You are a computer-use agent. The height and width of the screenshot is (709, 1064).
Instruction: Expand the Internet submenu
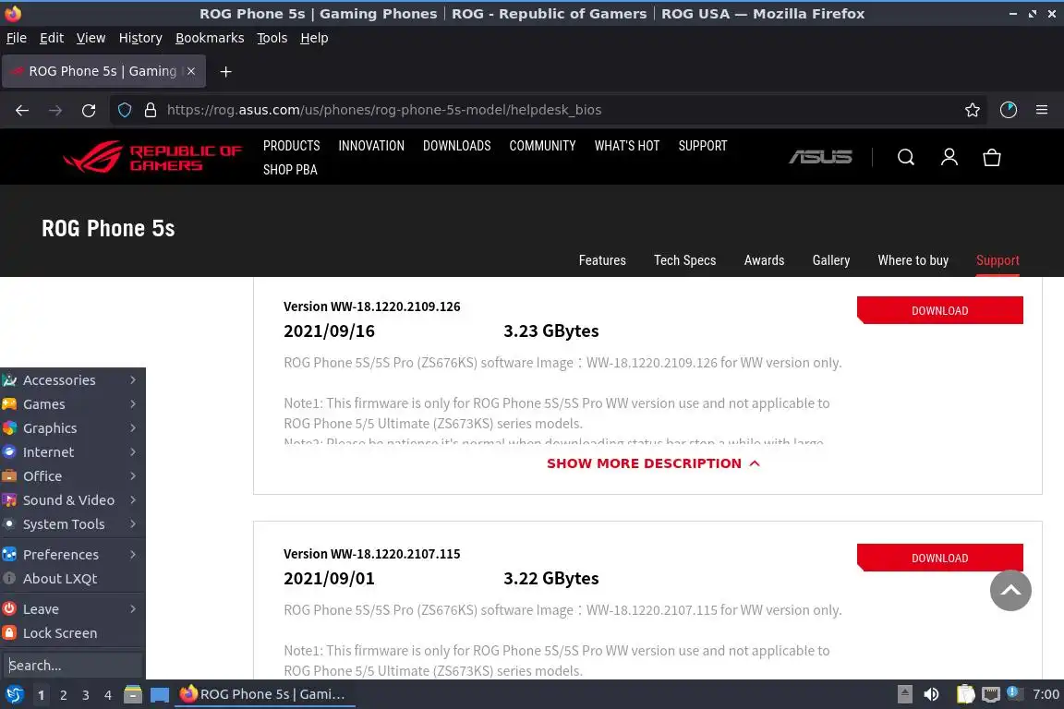73,451
